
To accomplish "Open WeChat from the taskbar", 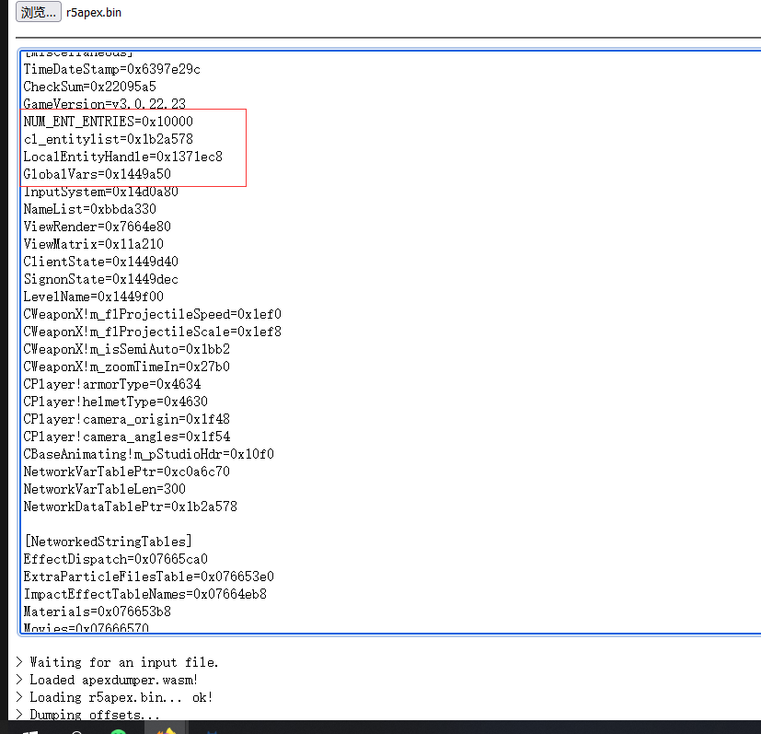I will (x=118, y=730).
